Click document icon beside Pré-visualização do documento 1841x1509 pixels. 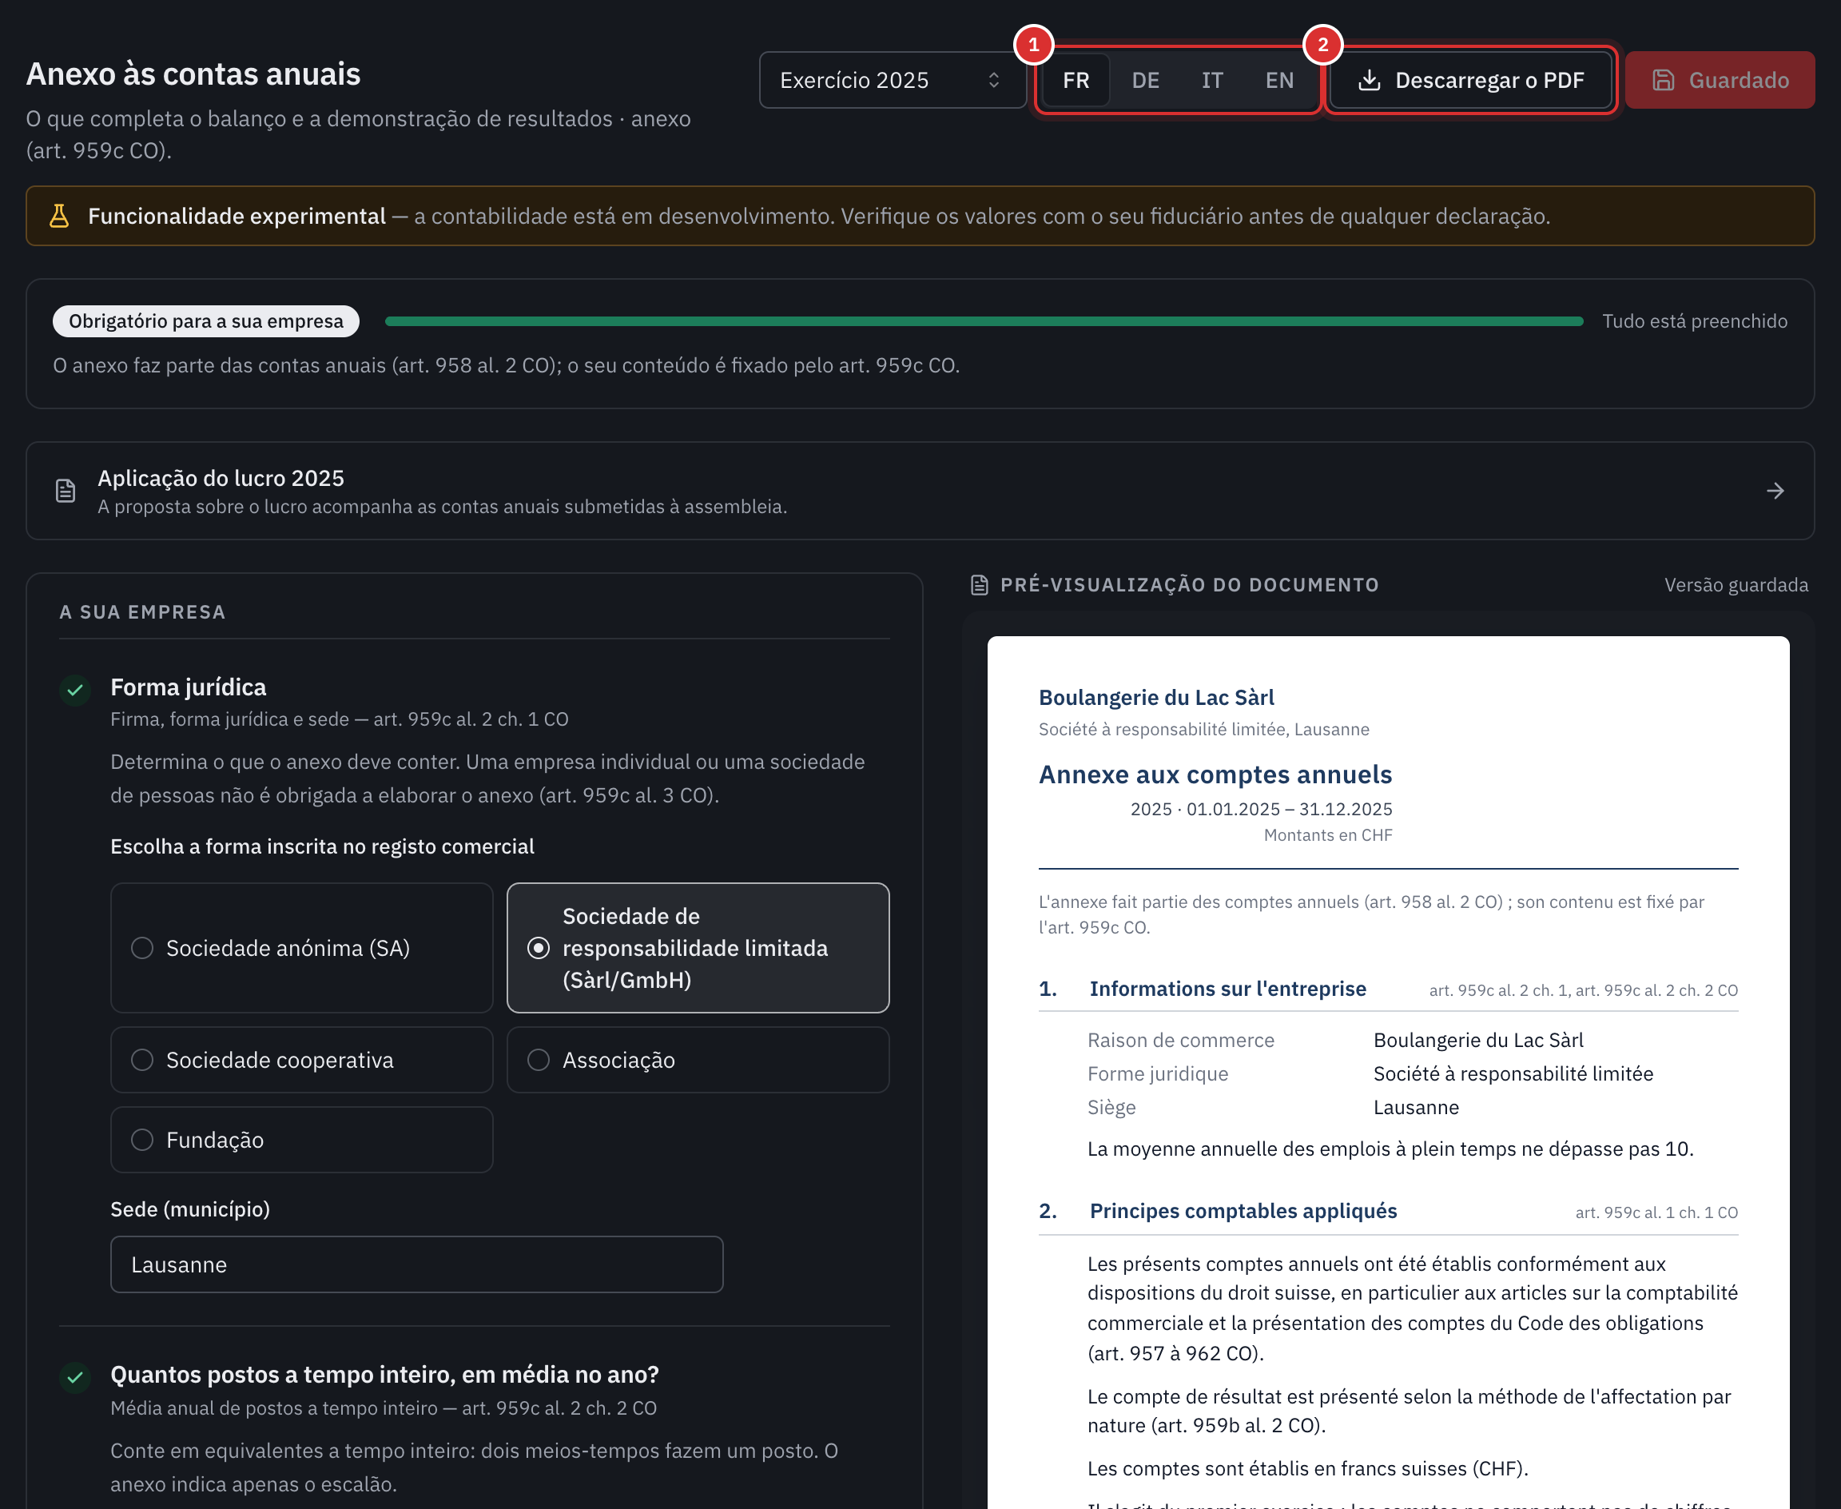(x=979, y=585)
